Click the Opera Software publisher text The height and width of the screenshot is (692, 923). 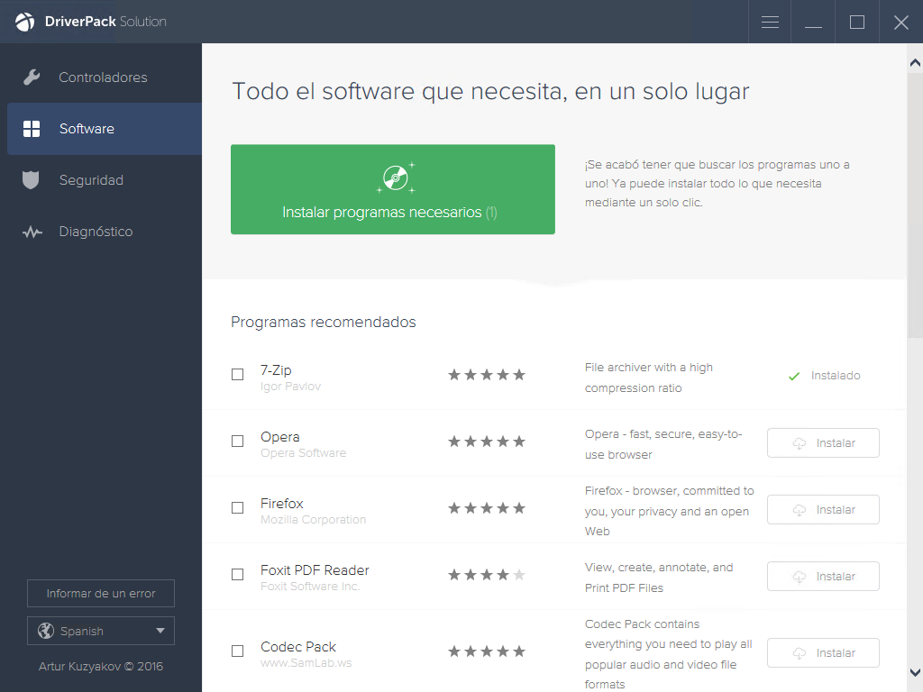click(x=303, y=453)
